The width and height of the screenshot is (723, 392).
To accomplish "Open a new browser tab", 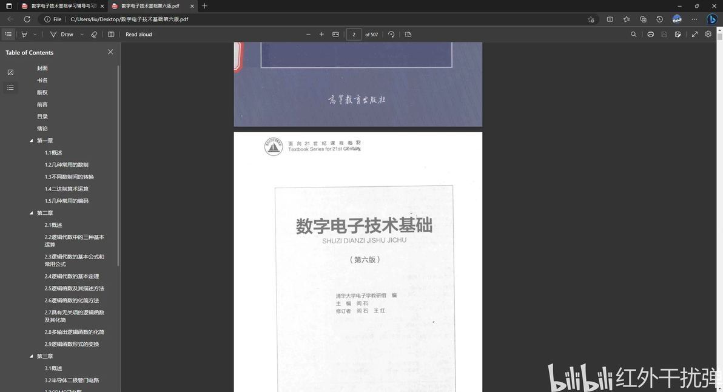I will [x=205, y=6].
